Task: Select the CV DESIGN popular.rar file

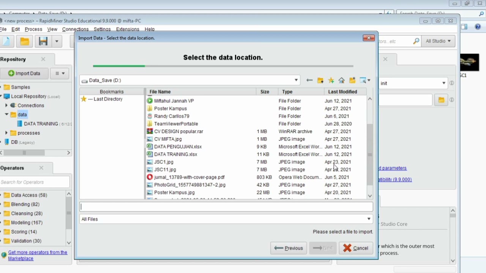Action: click(178, 132)
